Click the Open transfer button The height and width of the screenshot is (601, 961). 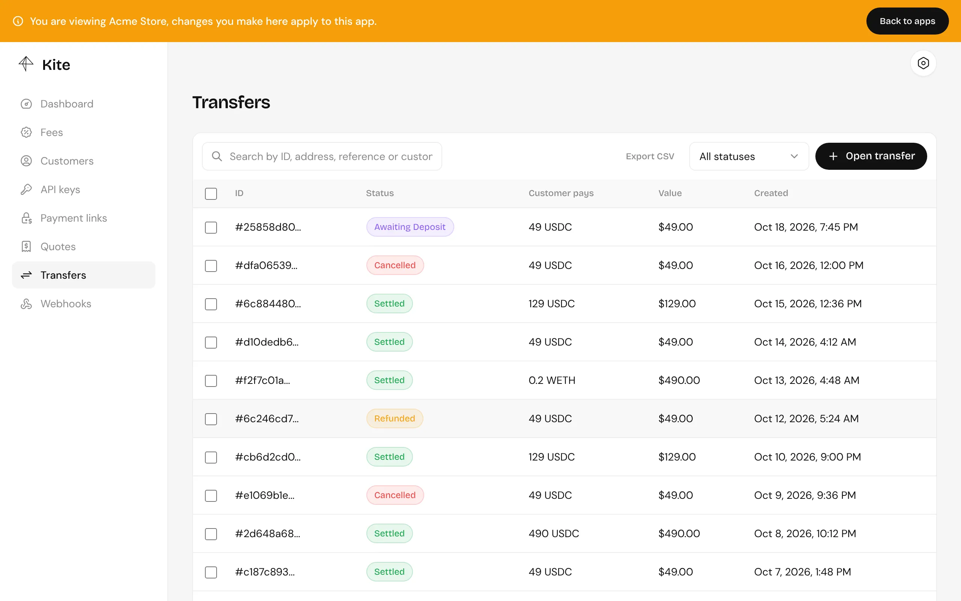[x=871, y=156]
